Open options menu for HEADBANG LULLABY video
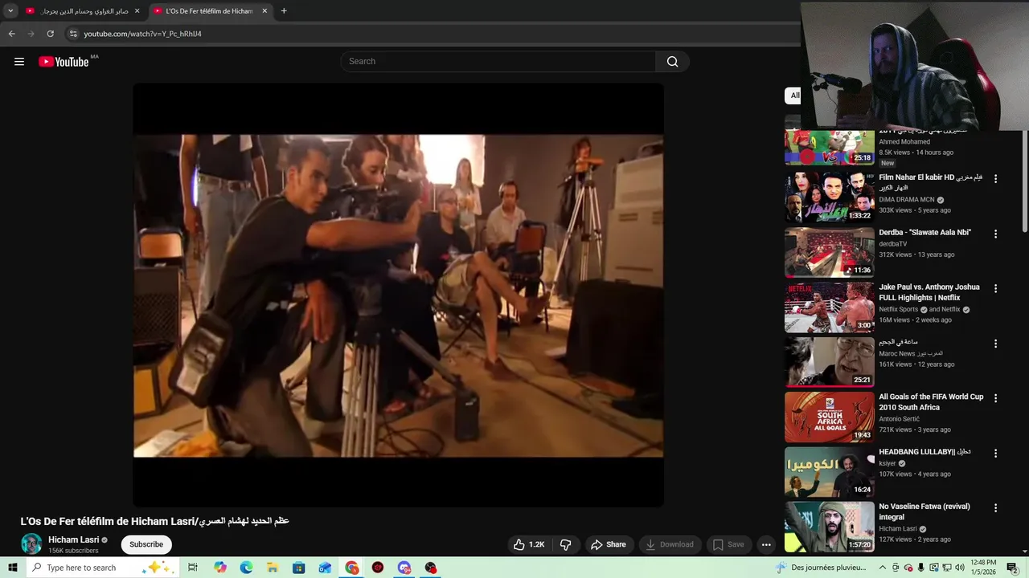 (x=995, y=453)
